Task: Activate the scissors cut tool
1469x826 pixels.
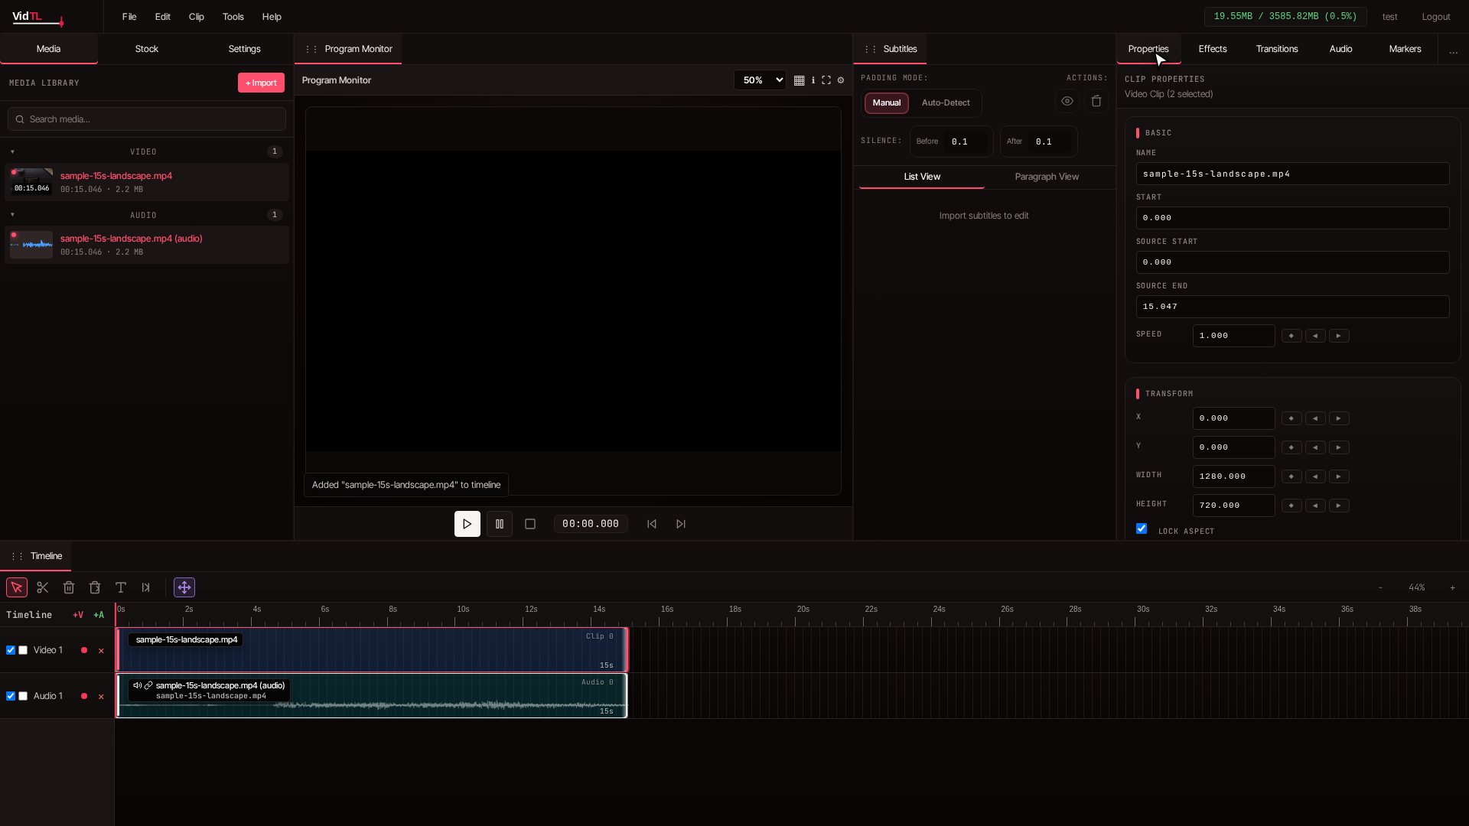Action: coord(43,587)
